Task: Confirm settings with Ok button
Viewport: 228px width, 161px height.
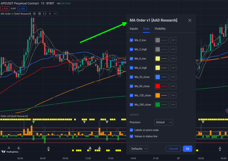Action: coord(188,149)
